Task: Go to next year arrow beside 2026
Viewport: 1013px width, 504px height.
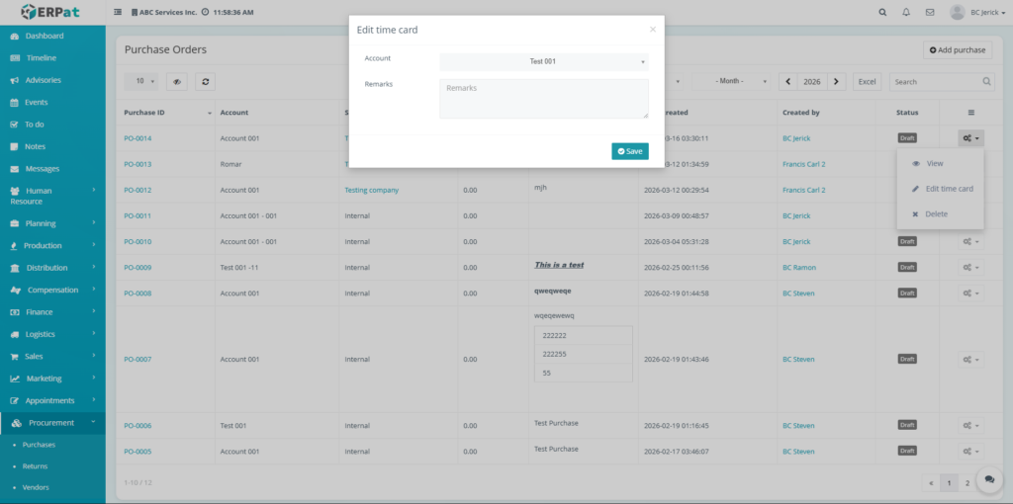Action: click(837, 81)
